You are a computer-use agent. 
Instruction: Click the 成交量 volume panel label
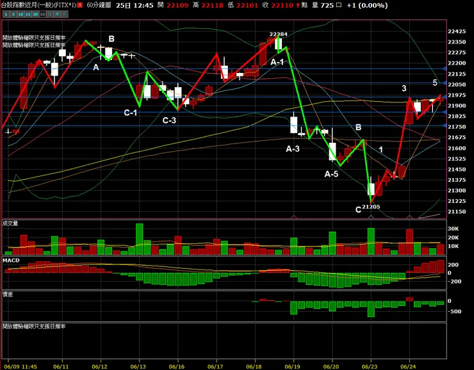pyautogui.click(x=10, y=223)
